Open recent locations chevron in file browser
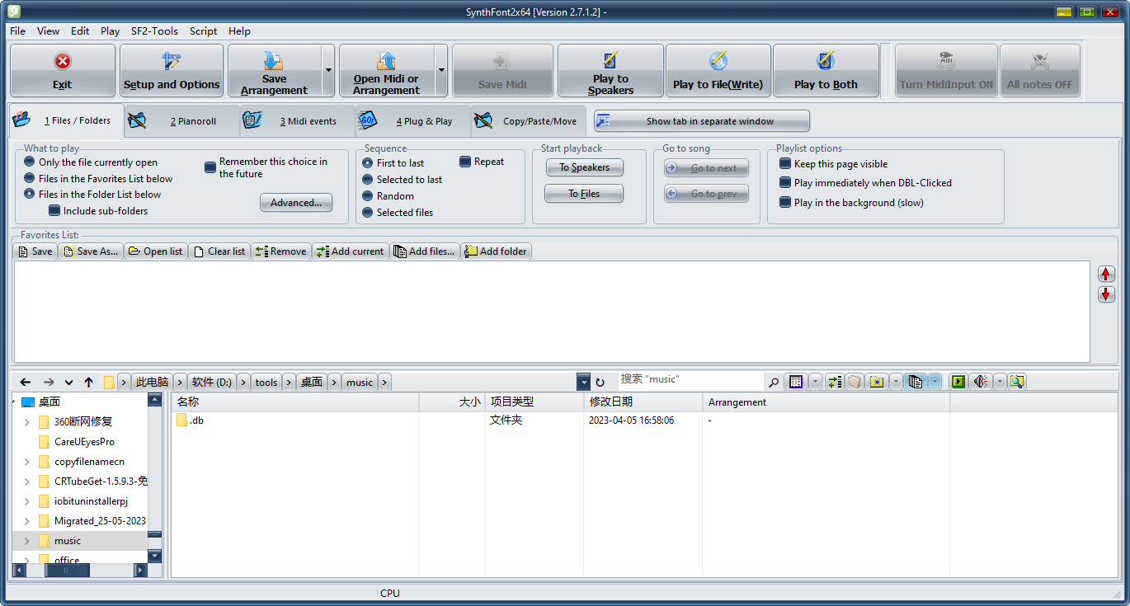The image size is (1130, 606). (x=68, y=382)
